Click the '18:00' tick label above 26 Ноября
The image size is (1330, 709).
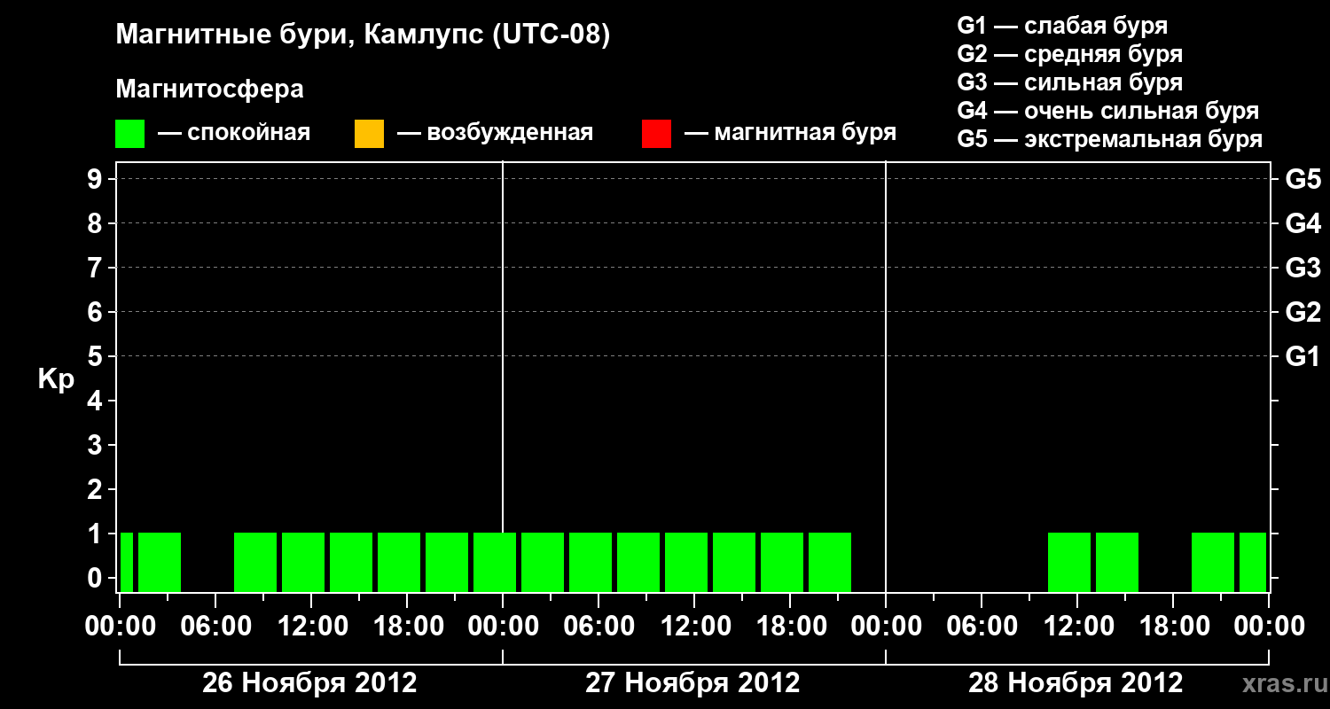tap(407, 627)
